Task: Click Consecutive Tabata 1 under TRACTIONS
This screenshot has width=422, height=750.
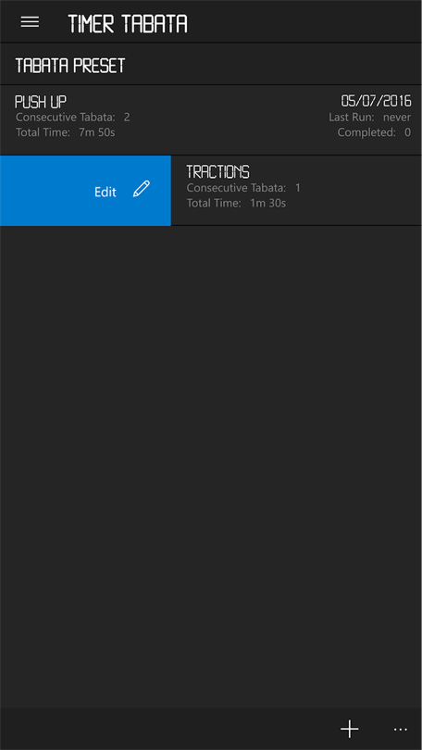Action: click(x=243, y=188)
